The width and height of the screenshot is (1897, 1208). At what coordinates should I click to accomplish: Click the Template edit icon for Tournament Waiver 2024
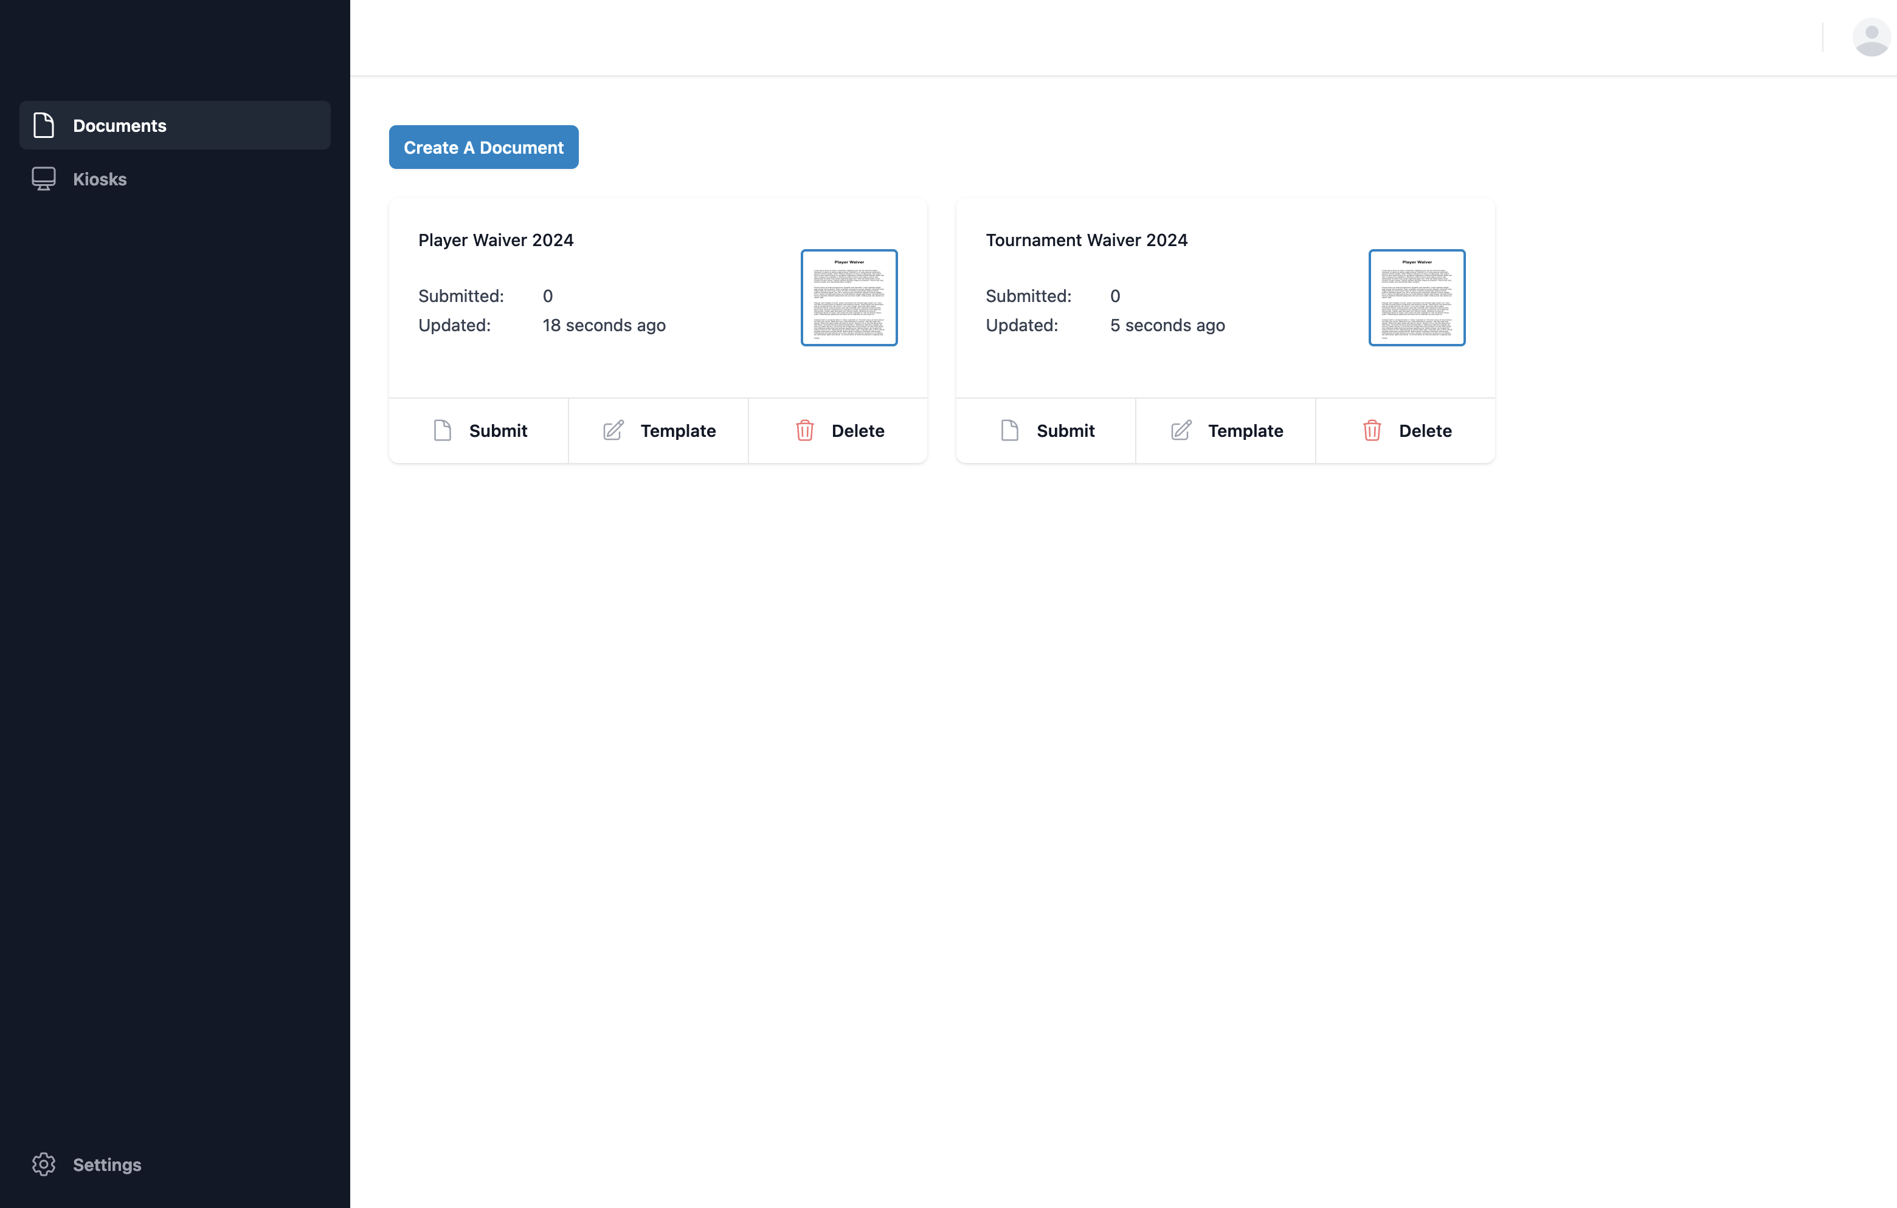1181,430
